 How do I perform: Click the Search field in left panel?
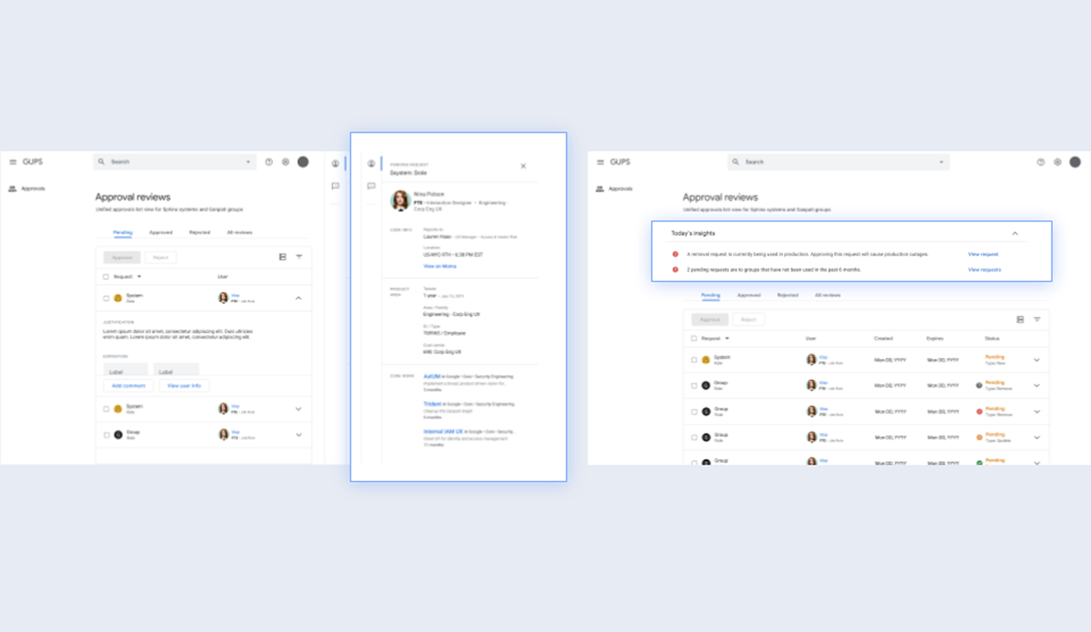[175, 162]
